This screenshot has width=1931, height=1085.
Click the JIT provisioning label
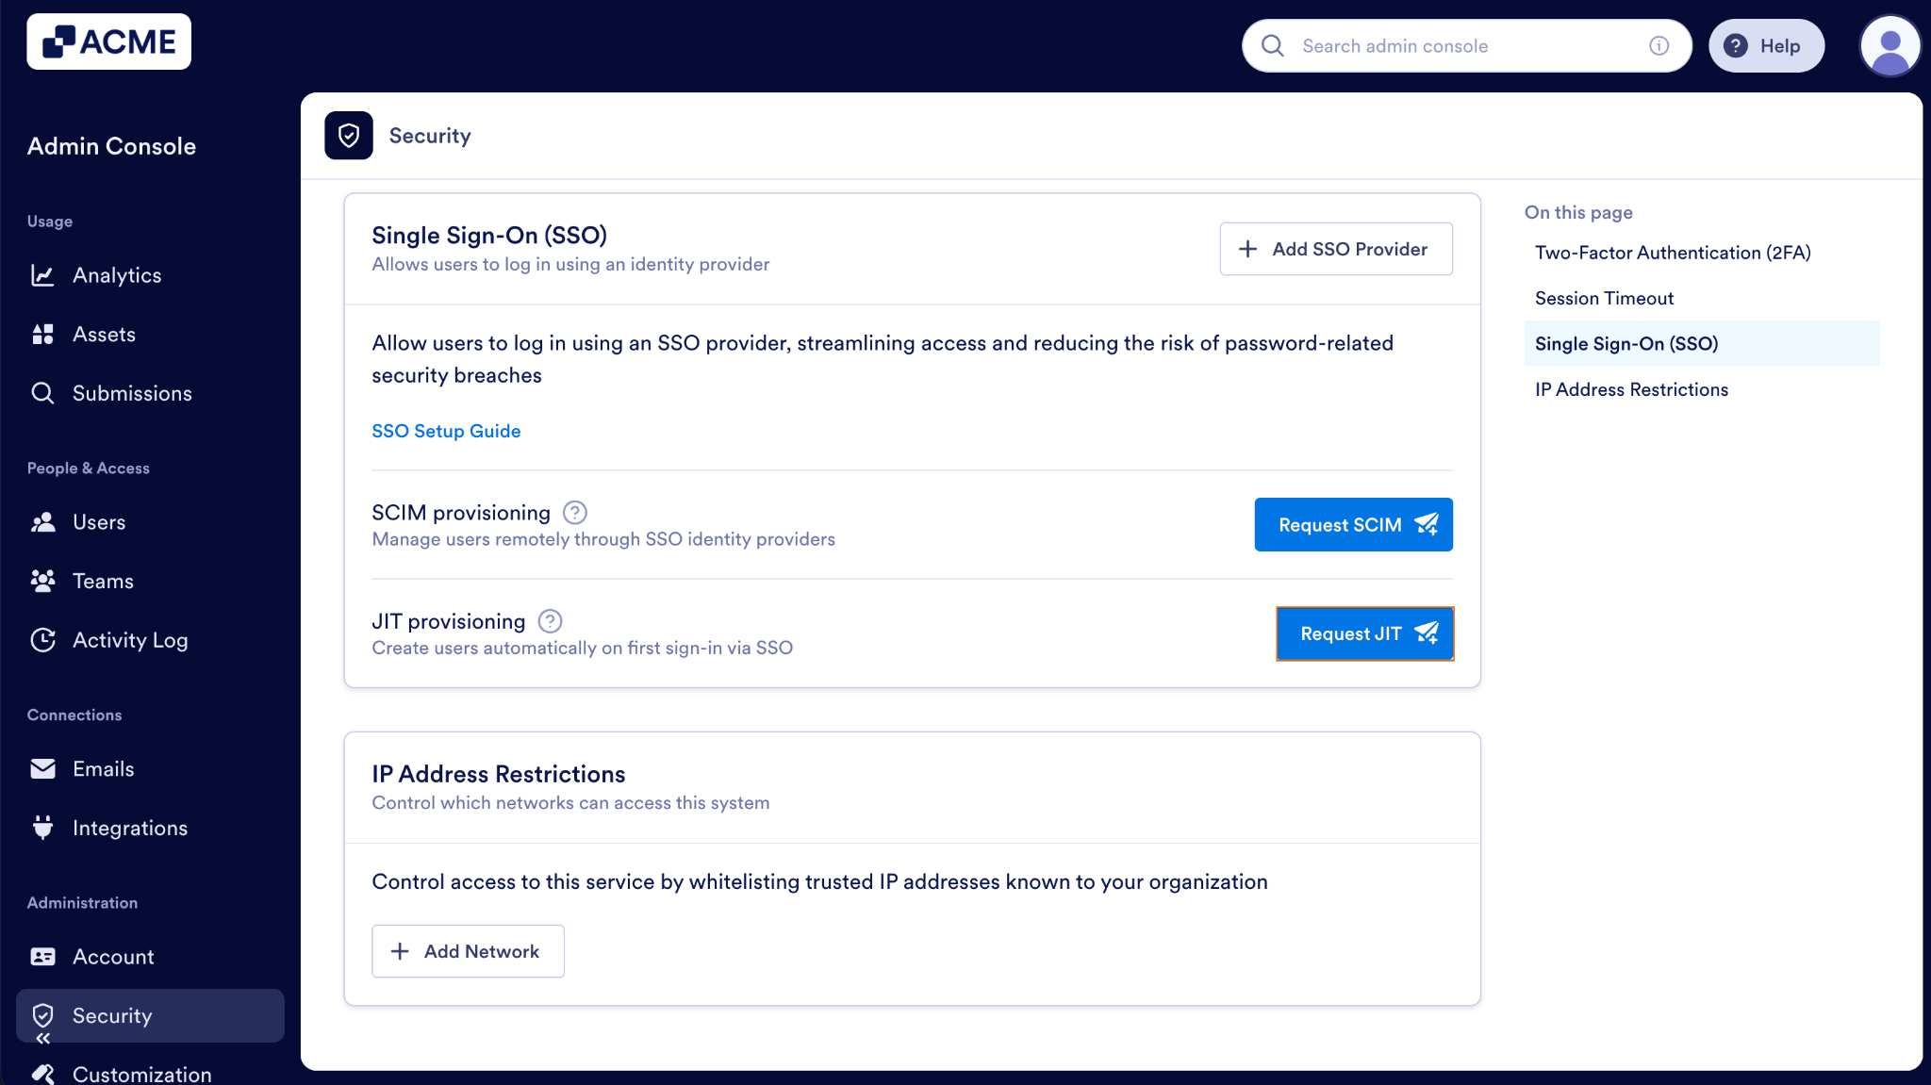tap(448, 621)
